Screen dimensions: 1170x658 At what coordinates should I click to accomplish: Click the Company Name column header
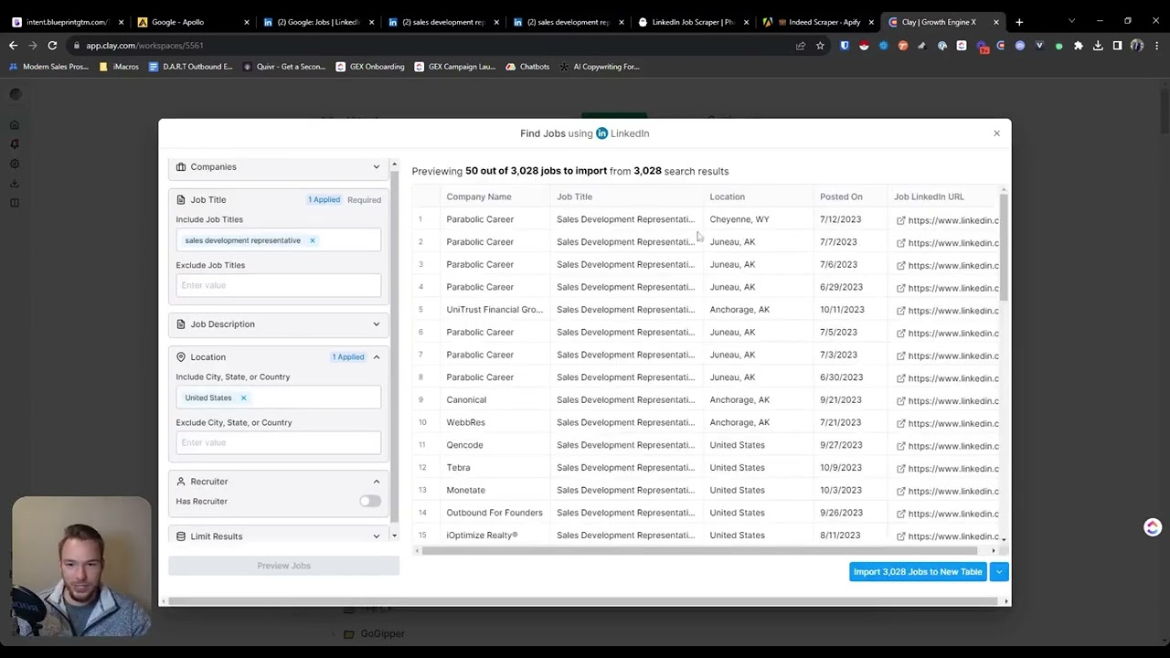tap(479, 196)
